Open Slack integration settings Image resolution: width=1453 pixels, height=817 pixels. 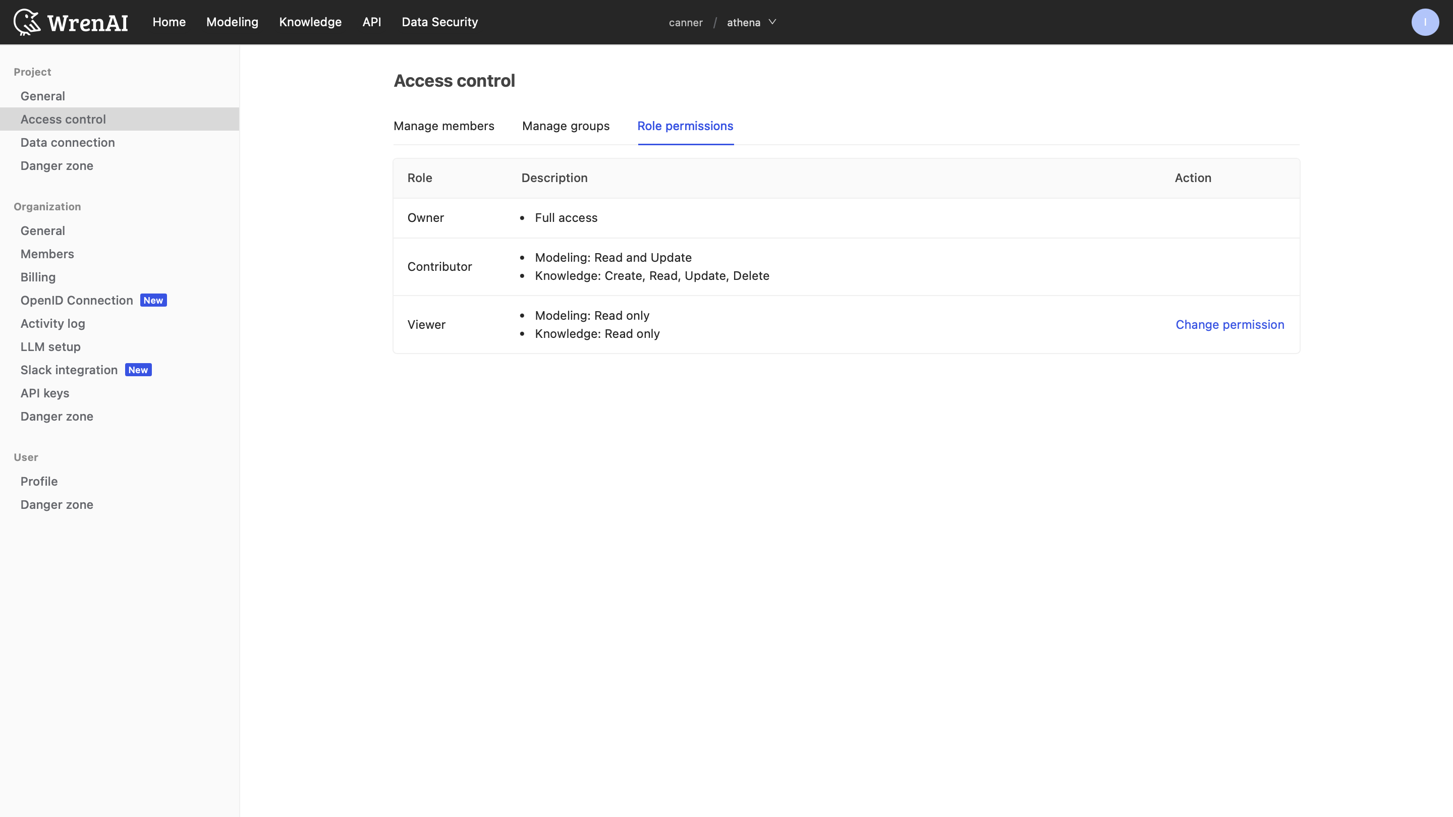coord(69,370)
